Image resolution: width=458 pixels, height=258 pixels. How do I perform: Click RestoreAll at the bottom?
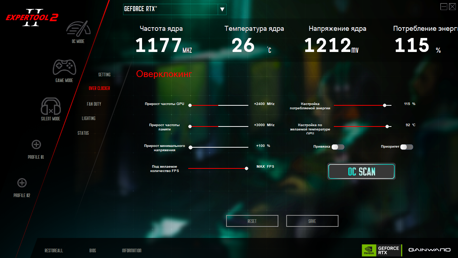tap(54, 250)
